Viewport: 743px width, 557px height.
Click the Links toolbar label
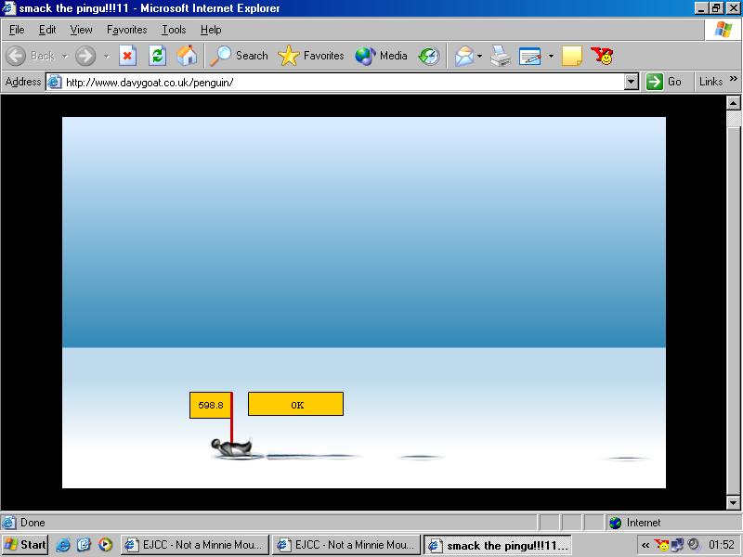pos(710,82)
